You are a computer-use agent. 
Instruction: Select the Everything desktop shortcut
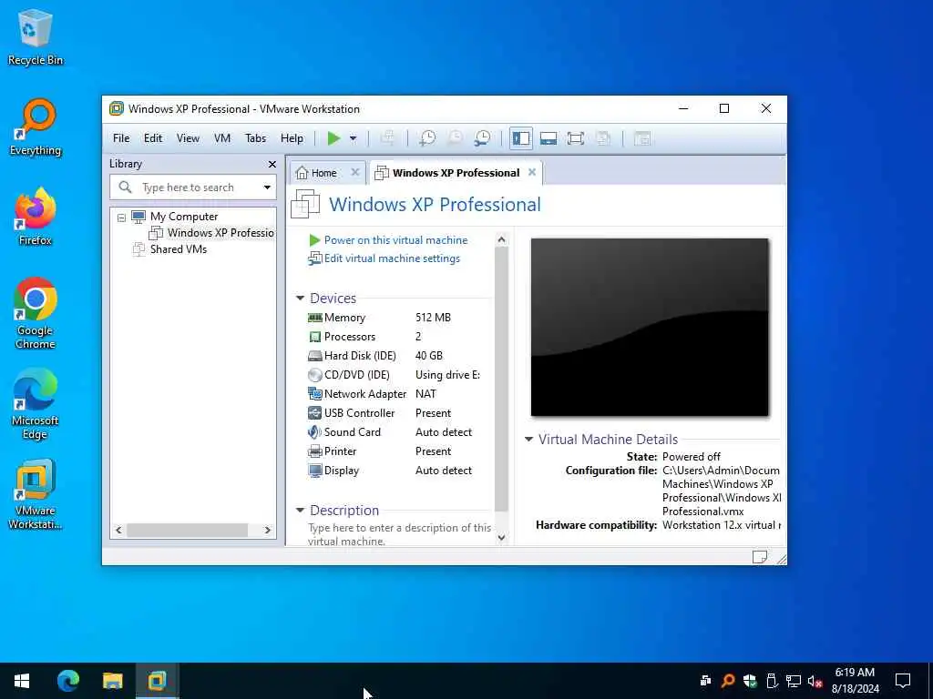36,127
